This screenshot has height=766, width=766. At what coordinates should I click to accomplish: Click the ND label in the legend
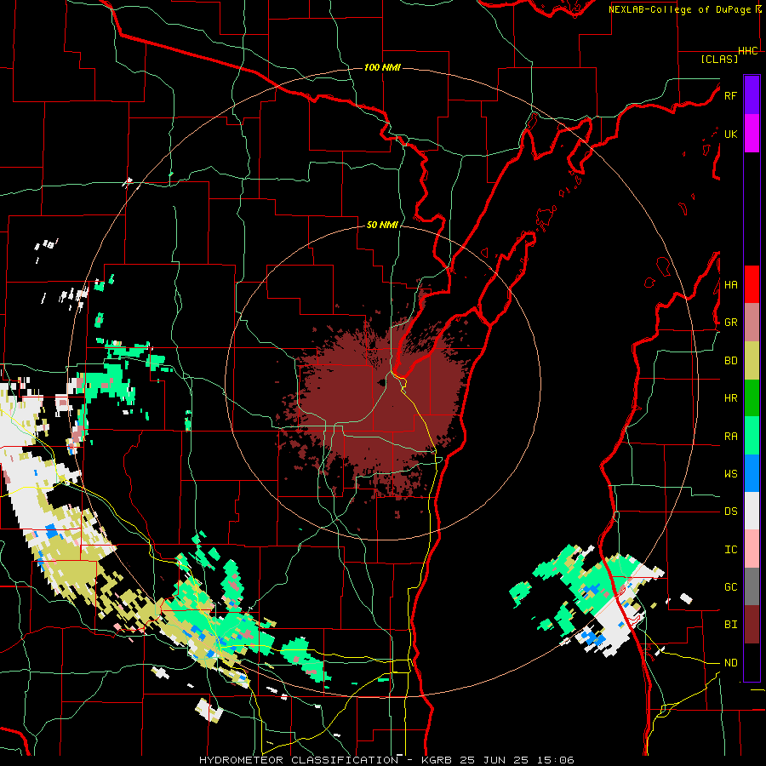pos(731,663)
